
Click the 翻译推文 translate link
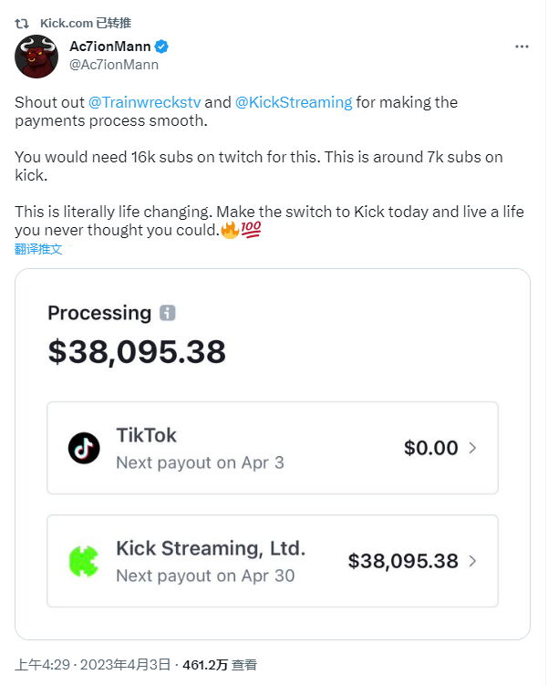38,249
